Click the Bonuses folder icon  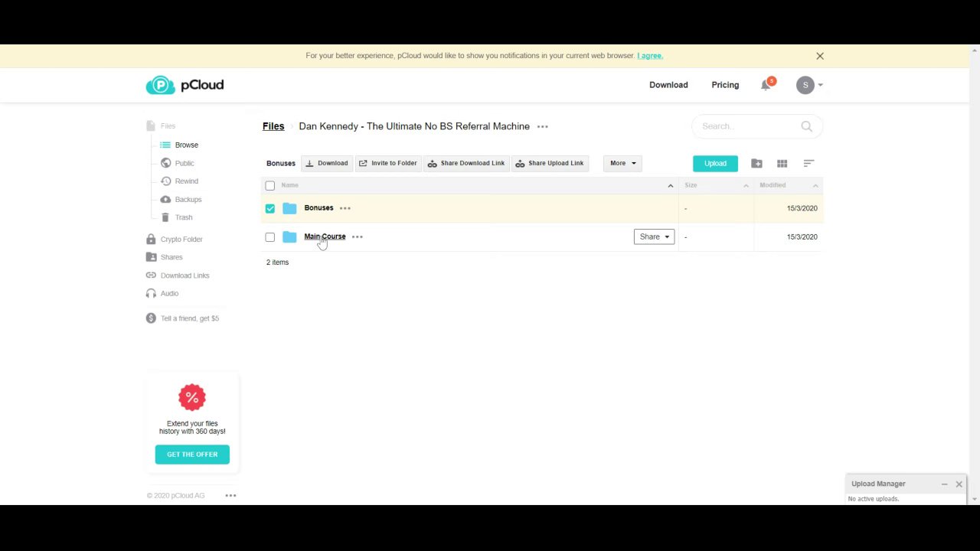click(x=289, y=208)
